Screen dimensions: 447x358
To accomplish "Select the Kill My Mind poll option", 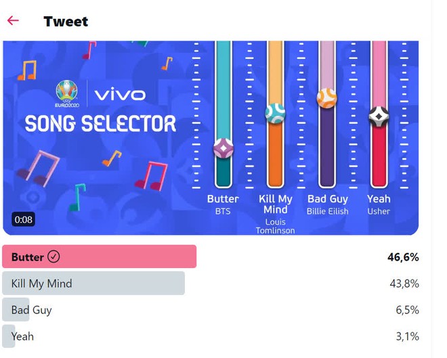I will click(x=93, y=284).
